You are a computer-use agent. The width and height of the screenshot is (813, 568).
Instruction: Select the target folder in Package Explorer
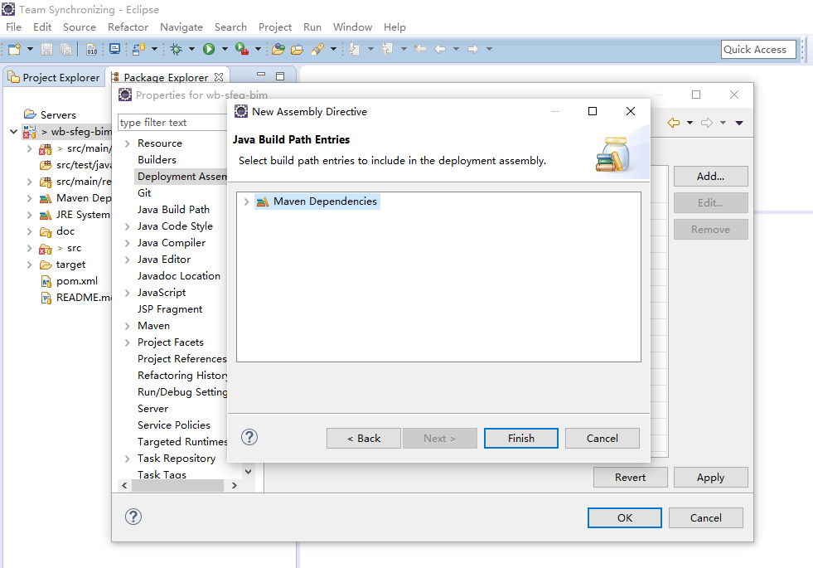(70, 265)
